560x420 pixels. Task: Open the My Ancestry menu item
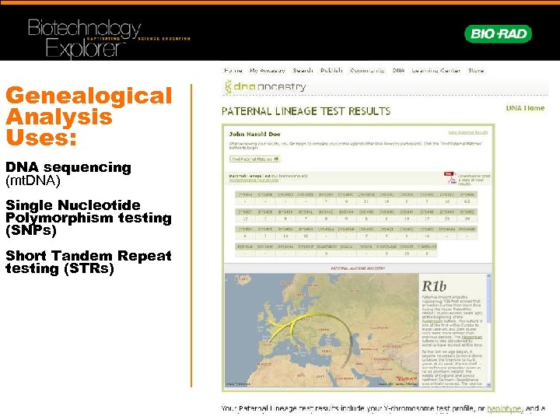tap(268, 70)
